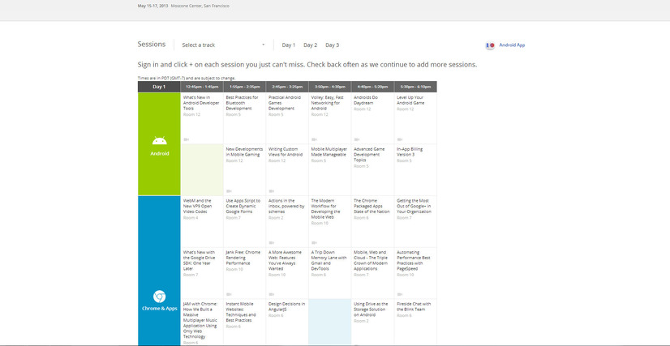Open JAM with Chrome session
The image size is (670, 346).
tap(200, 320)
